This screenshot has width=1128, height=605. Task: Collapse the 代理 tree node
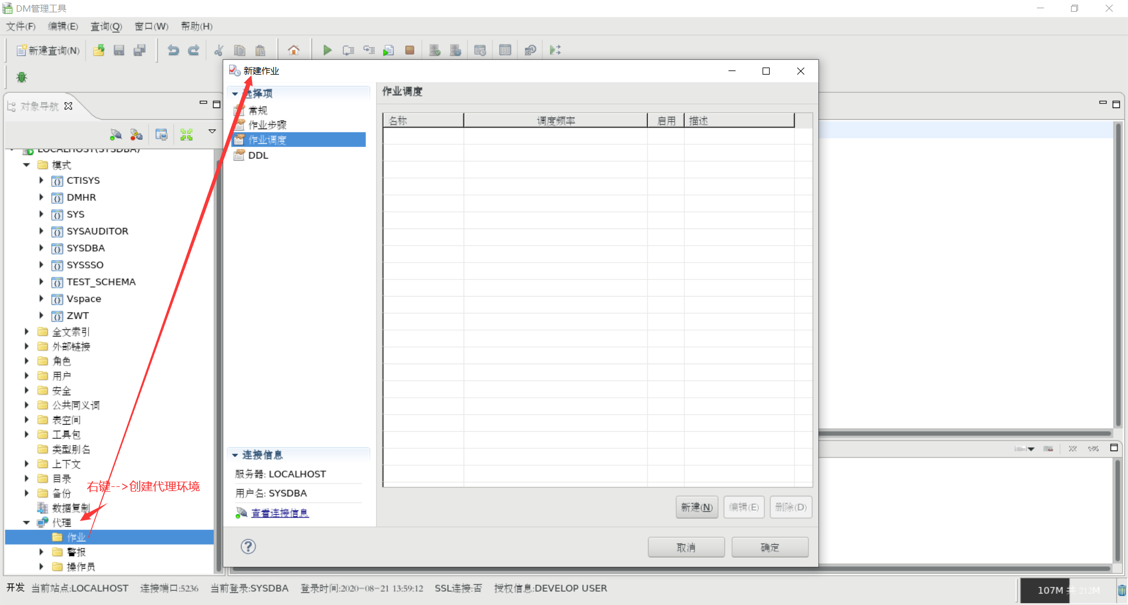[26, 523]
